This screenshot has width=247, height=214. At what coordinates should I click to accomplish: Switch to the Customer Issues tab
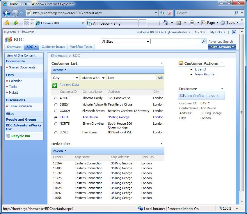coord(53,47)
